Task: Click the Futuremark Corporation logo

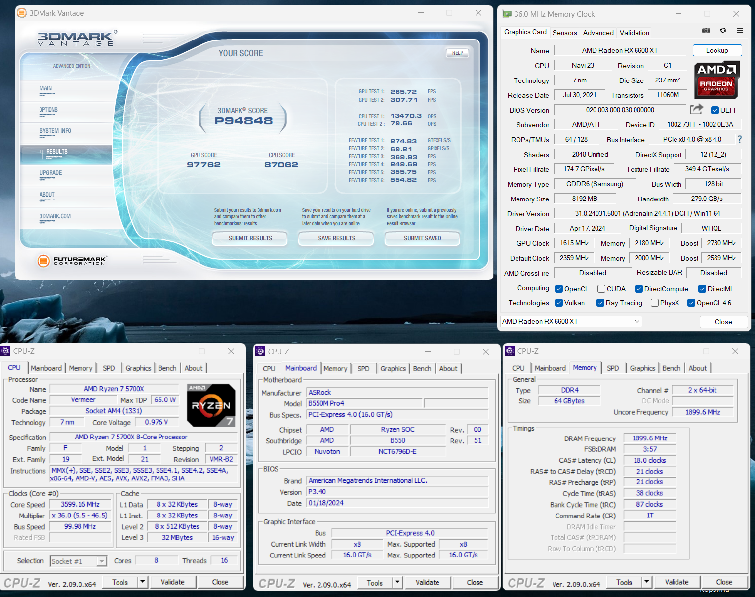Action: point(72,260)
